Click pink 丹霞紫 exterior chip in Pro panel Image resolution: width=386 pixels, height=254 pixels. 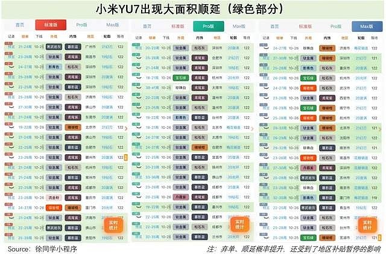point(181,197)
